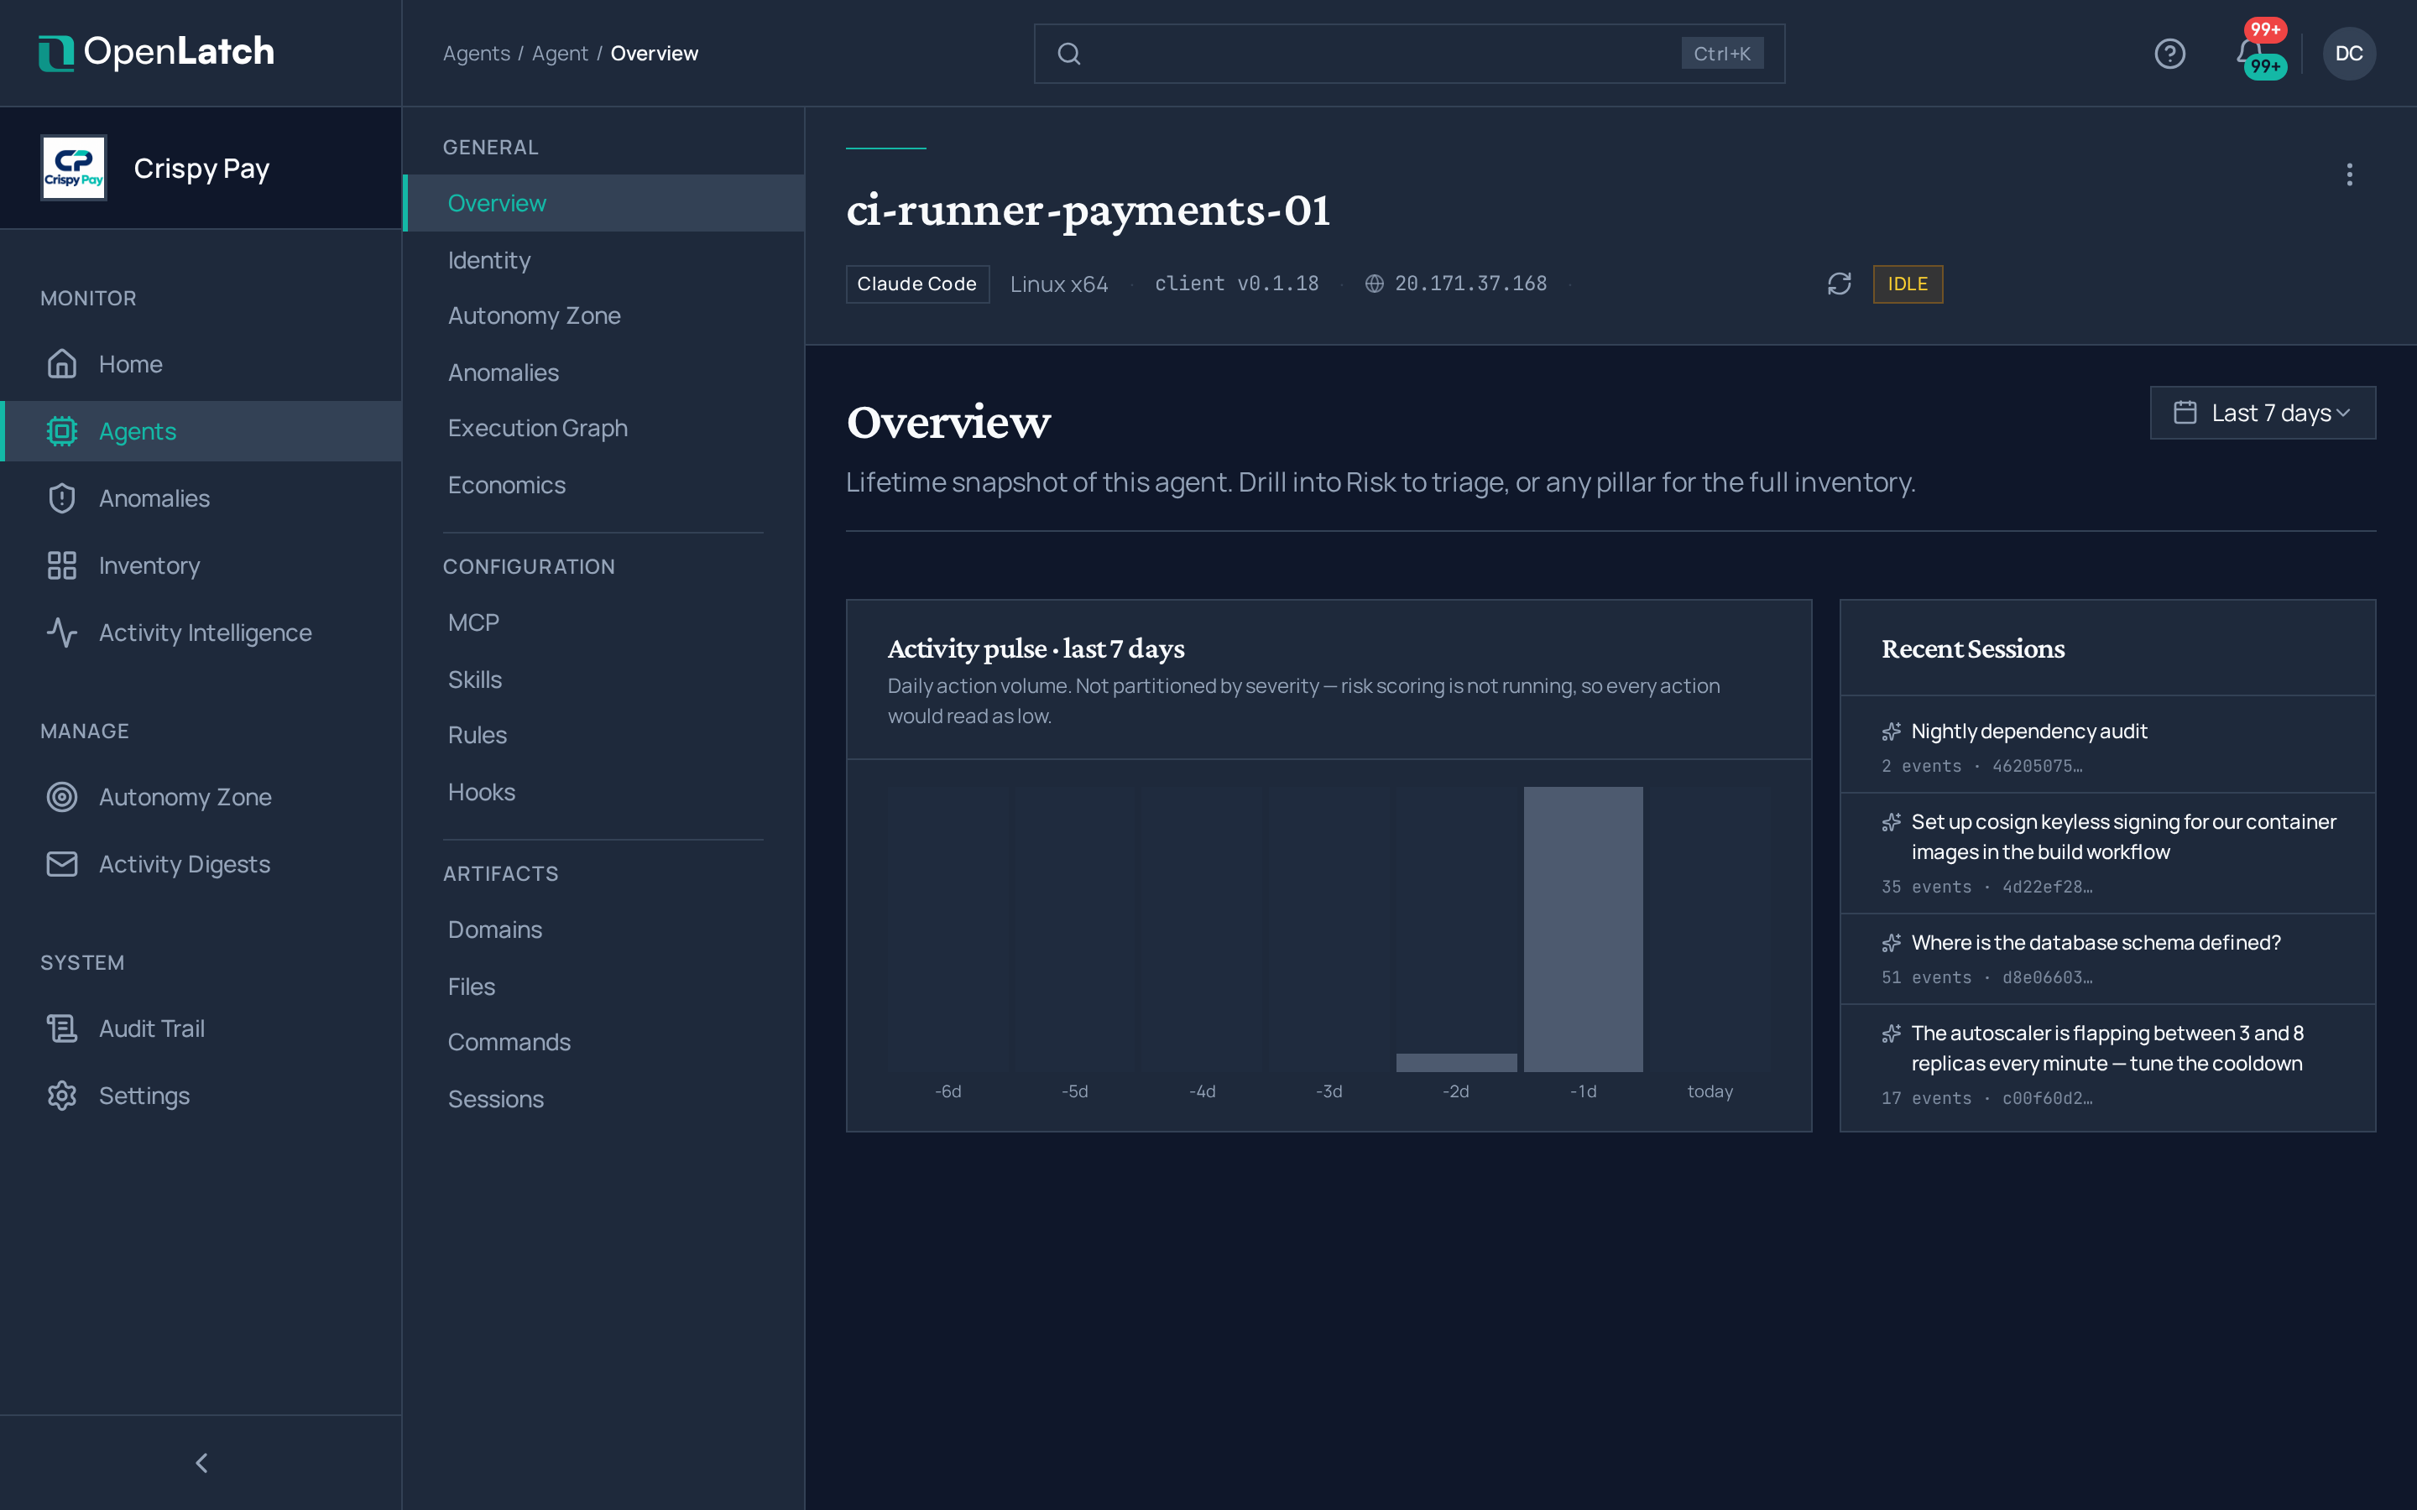Click the -2d bar in Activity pulse
This screenshot has width=2417, height=1510.
(1456, 1063)
